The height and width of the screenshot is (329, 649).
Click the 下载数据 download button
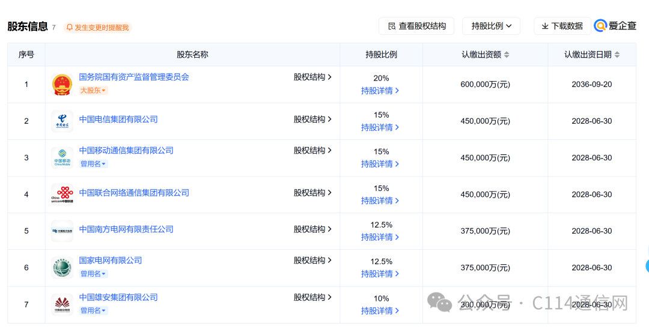click(x=562, y=26)
